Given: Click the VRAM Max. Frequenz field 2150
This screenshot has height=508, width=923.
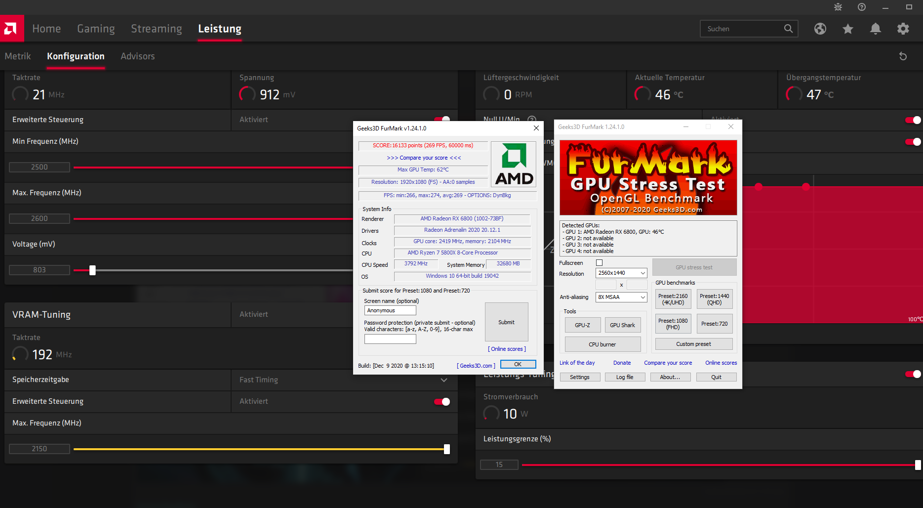Looking at the screenshot, I should [40, 449].
